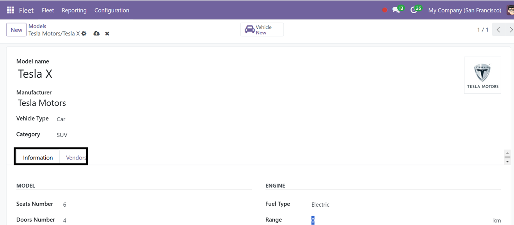Screen dimensions: 514x225
Task: Click the Fleet app title
Action: [x=26, y=10]
